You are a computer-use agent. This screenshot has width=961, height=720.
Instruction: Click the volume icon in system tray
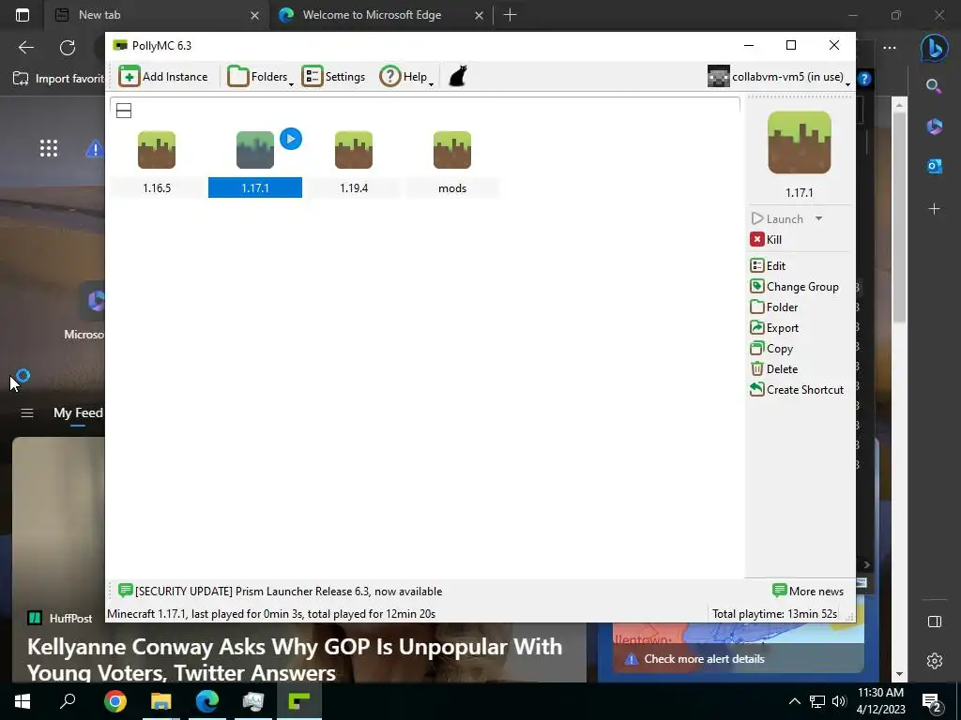click(838, 701)
